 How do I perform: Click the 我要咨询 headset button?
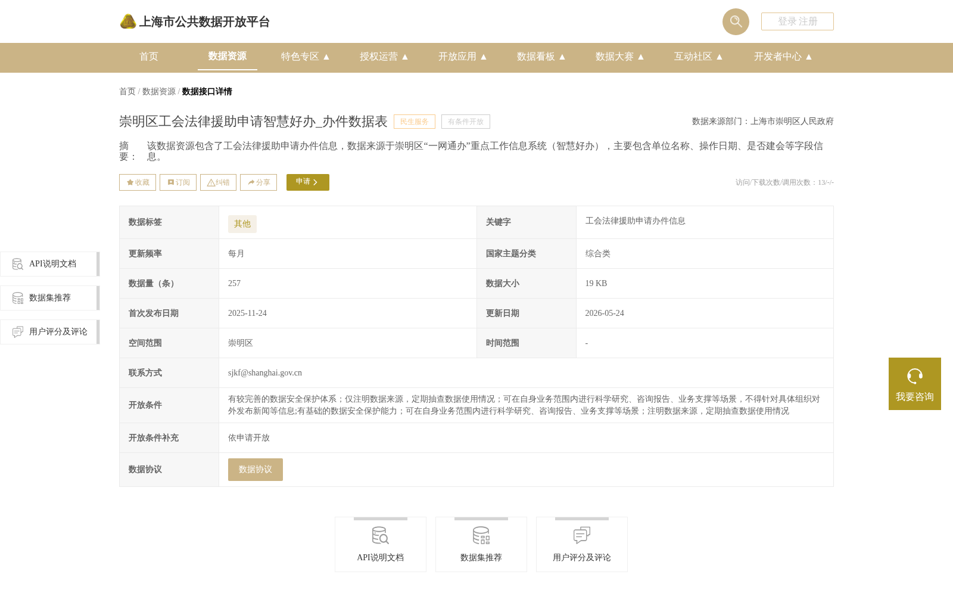915,384
